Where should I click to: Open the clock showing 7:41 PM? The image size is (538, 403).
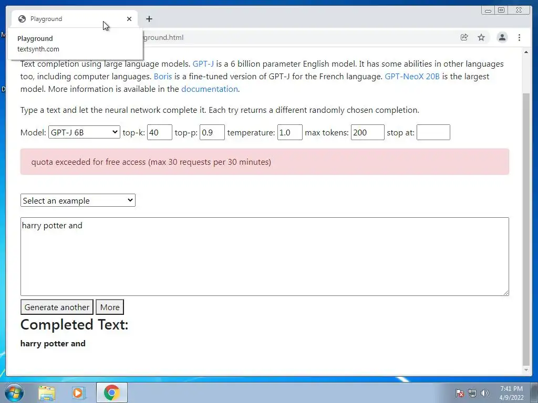click(x=511, y=393)
